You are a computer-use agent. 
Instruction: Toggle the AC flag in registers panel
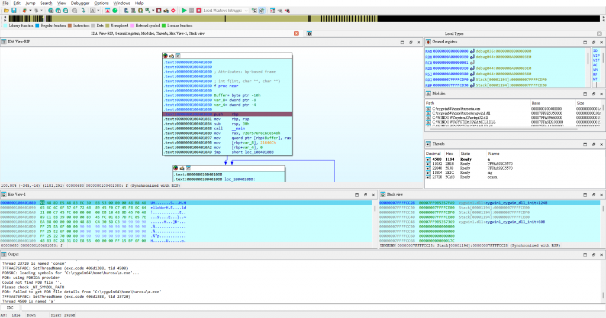(x=595, y=65)
